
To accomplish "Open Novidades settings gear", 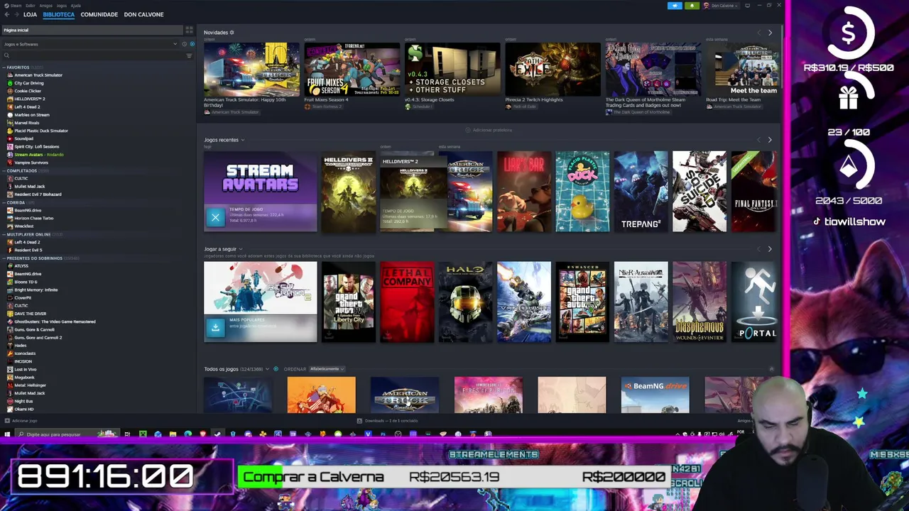I will tap(232, 33).
